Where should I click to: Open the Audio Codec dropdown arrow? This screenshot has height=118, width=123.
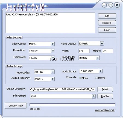click(53, 72)
